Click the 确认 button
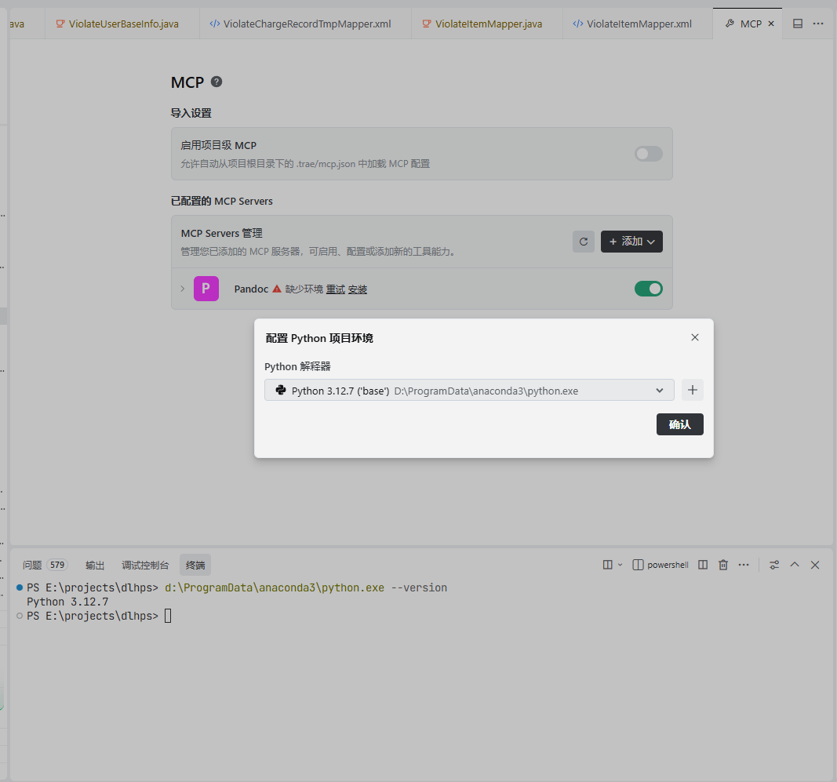 (679, 424)
